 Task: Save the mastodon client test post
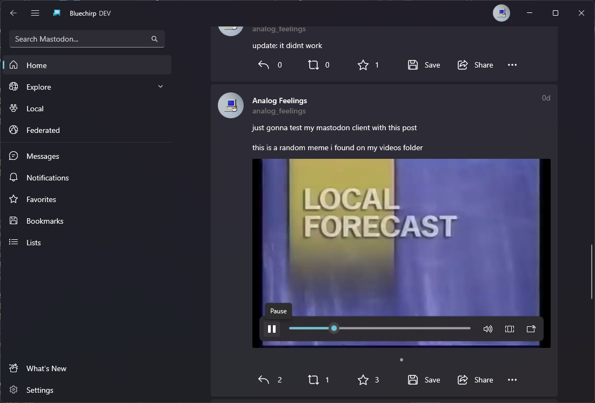424,380
